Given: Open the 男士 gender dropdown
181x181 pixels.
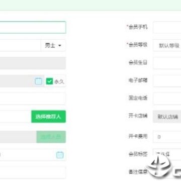Looking at the screenshot, I should click(53, 45).
